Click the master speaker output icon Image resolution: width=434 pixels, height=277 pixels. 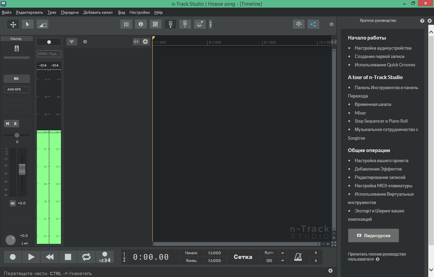pyautogui.click(x=17, y=49)
